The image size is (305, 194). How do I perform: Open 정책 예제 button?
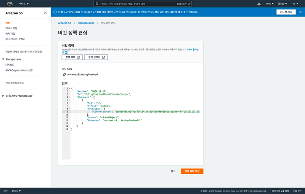(x=72, y=57)
